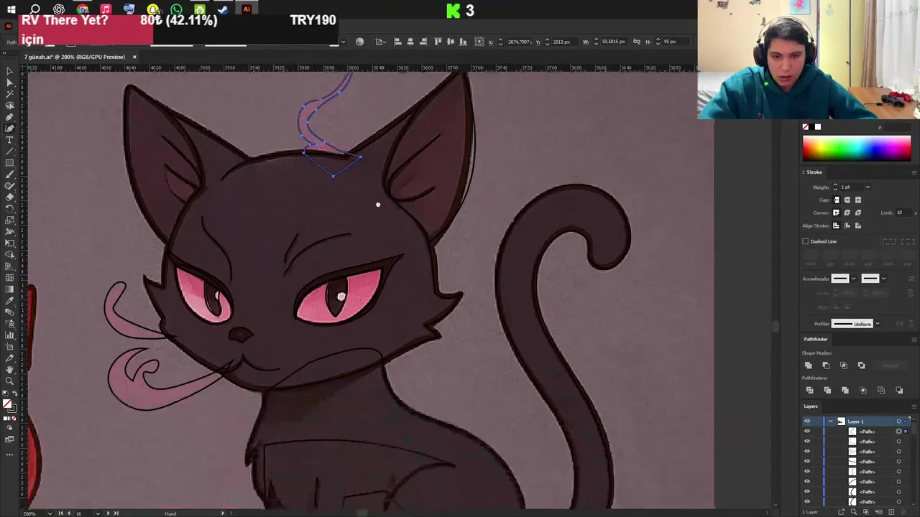Viewport: 920px width, 517px height.
Task: Select the Hand tool in toolbar
Action: click(x=9, y=369)
